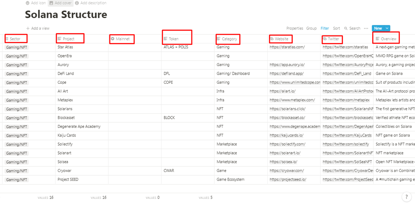Image resolution: width=415 pixels, height=203 pixels.
Task: Select the Project SEED cell
Action: [x=82, y=180]
